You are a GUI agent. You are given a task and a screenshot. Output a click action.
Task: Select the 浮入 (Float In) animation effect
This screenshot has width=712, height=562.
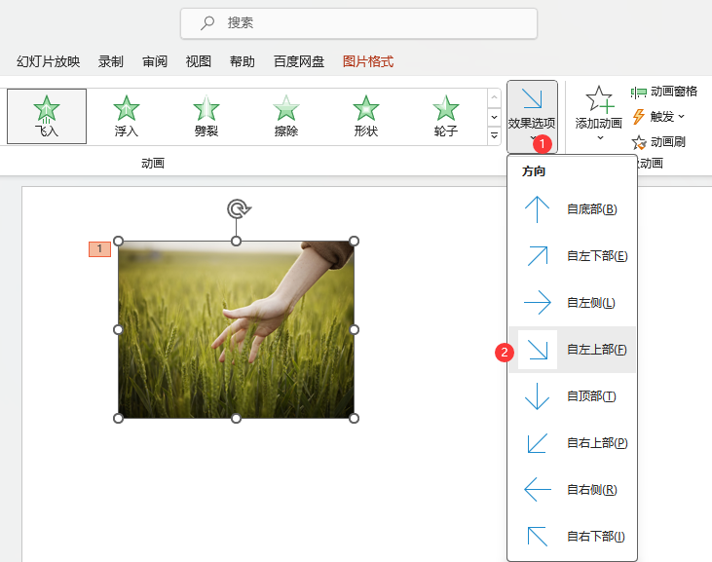(127, 116)
